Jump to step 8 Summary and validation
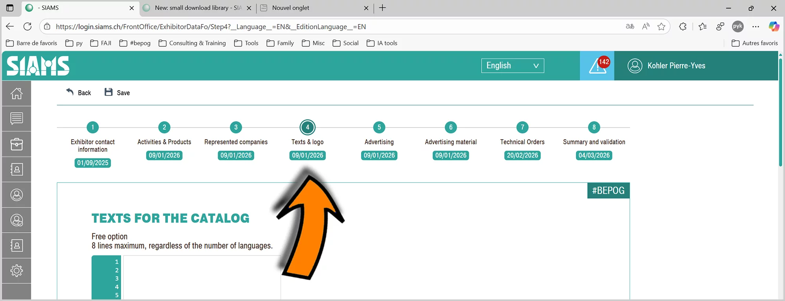Screen dimensions: 785x301 [x=594, y=127]
